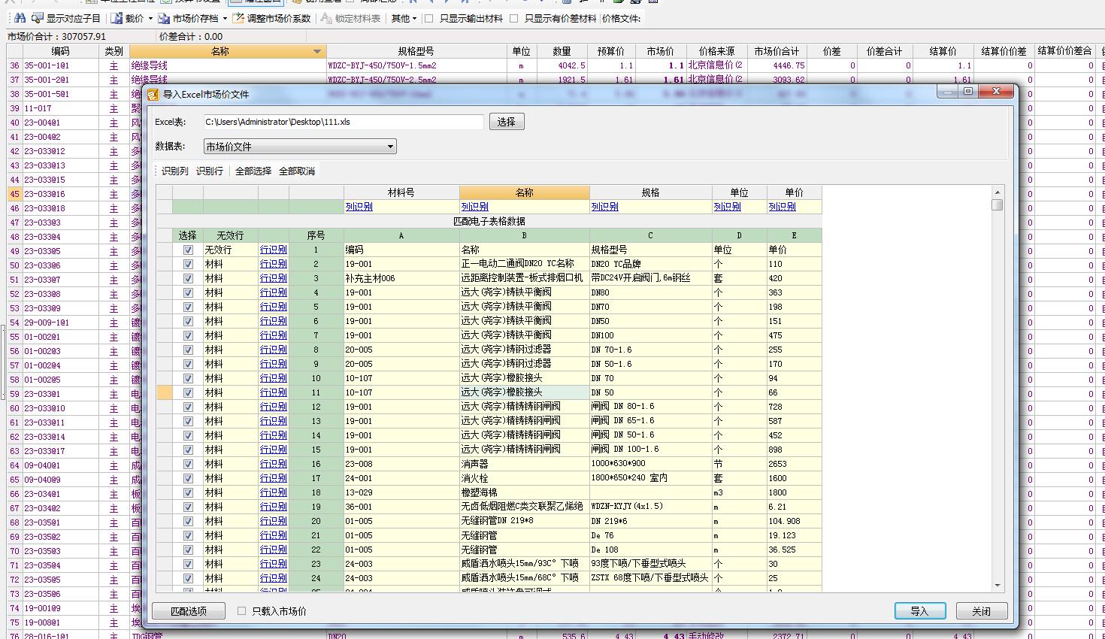1105x639 pixels.
Task: Open the 名称 column header filter arrow
Action: 317,51
